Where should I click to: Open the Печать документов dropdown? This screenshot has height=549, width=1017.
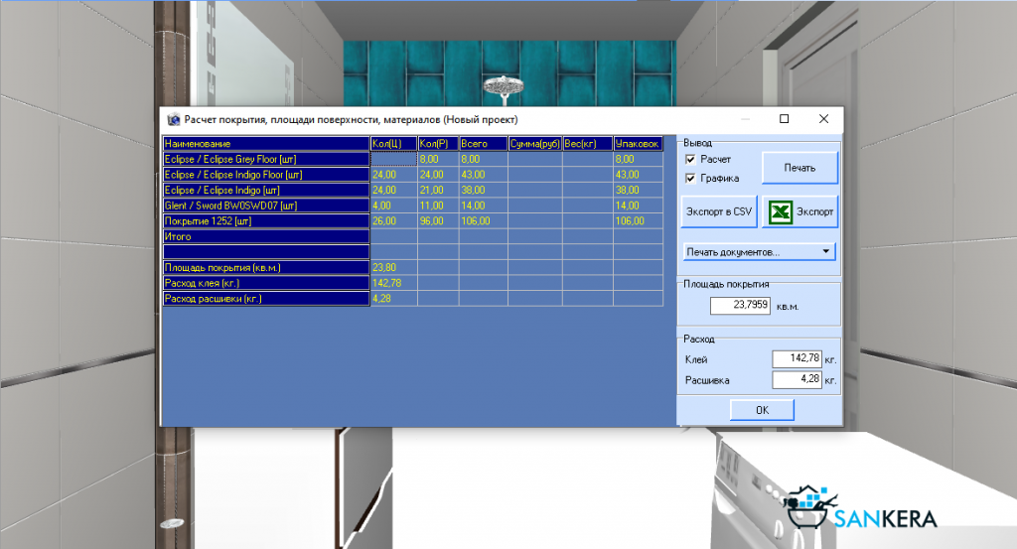759,252
